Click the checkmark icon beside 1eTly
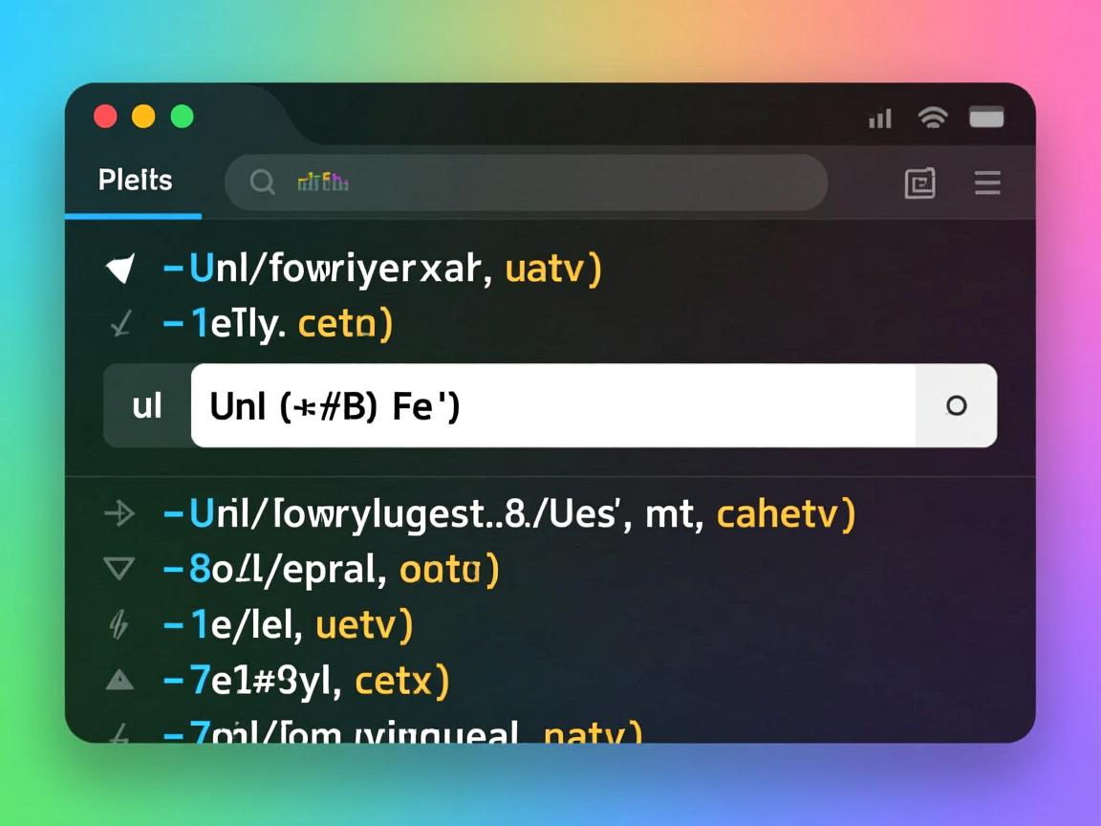The height and width of the screenshot is (826, 1101). pyautogui.click(x=120, y=325)
